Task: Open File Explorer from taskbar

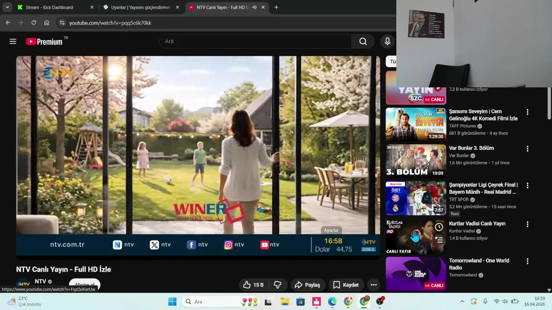Action: click(285, 301)
